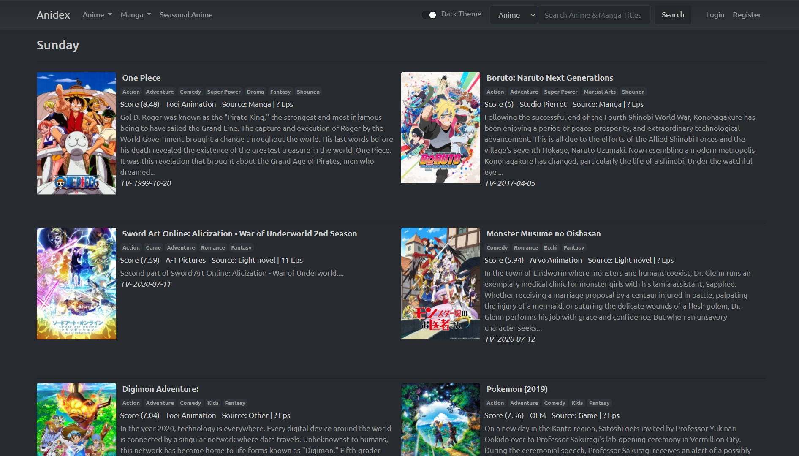This screenshot has width=799, height=456.
Task: Click the TV- 2017-04-05 air date
Action: [x=510, y=183]
